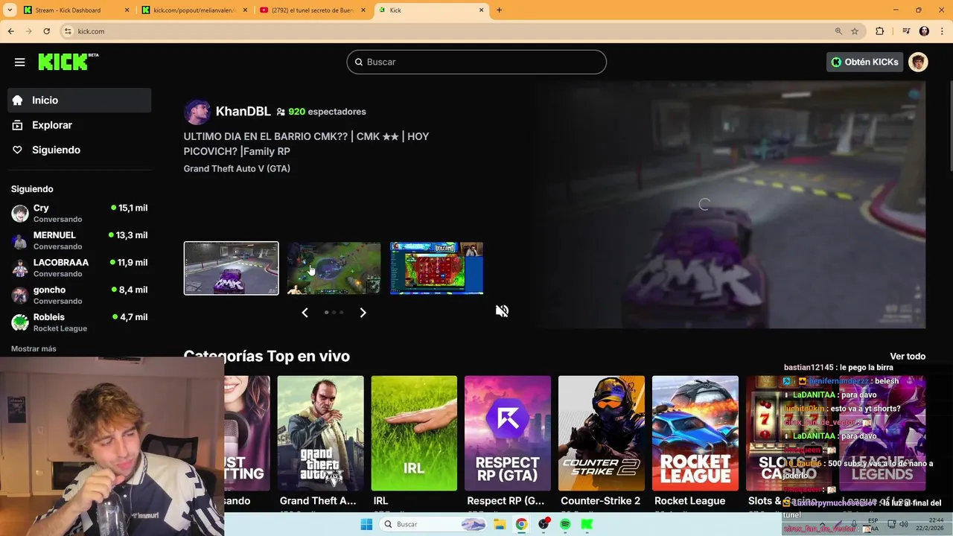953x536 pixels.
Task: Open the tab search dropdown
Action: coord(10,10)
